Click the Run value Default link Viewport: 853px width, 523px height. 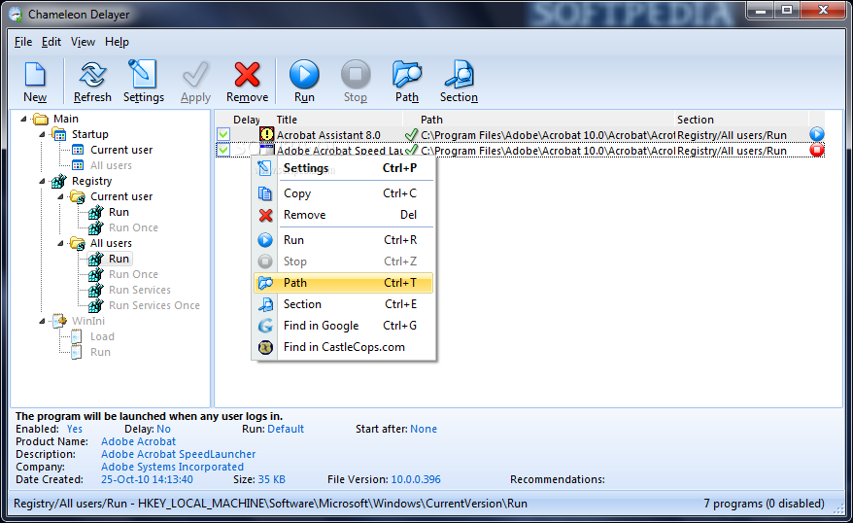[286, 429]
